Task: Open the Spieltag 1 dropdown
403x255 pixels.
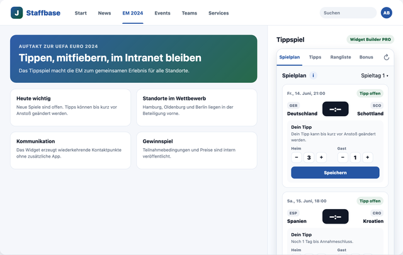Action: tap(375, 75)
